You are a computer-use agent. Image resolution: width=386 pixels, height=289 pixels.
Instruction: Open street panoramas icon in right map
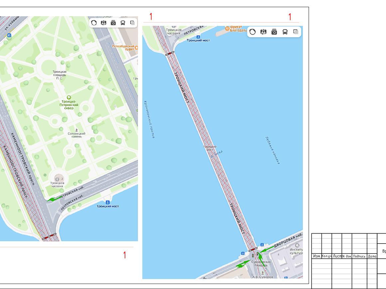[x=263, y=32]
